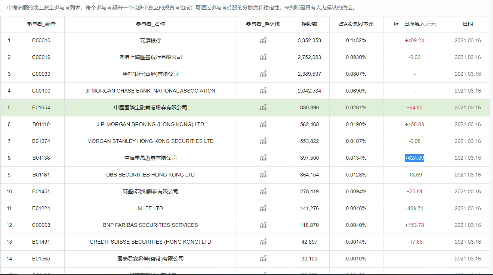Open trend chart icon for UBS SECURITIES HONG KONG
This screenshot has height=275, width=493.
(263, 175)
